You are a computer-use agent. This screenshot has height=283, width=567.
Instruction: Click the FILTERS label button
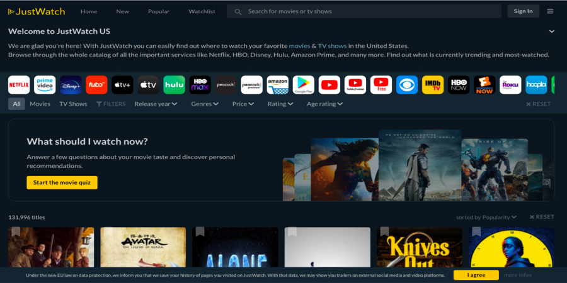click(x=111, y=104)
